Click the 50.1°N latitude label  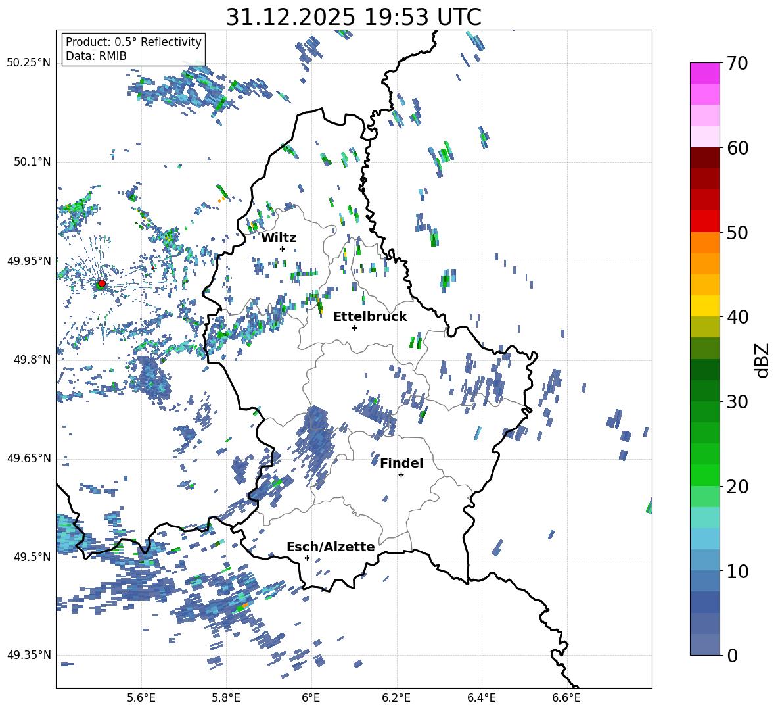click(32, 162)
